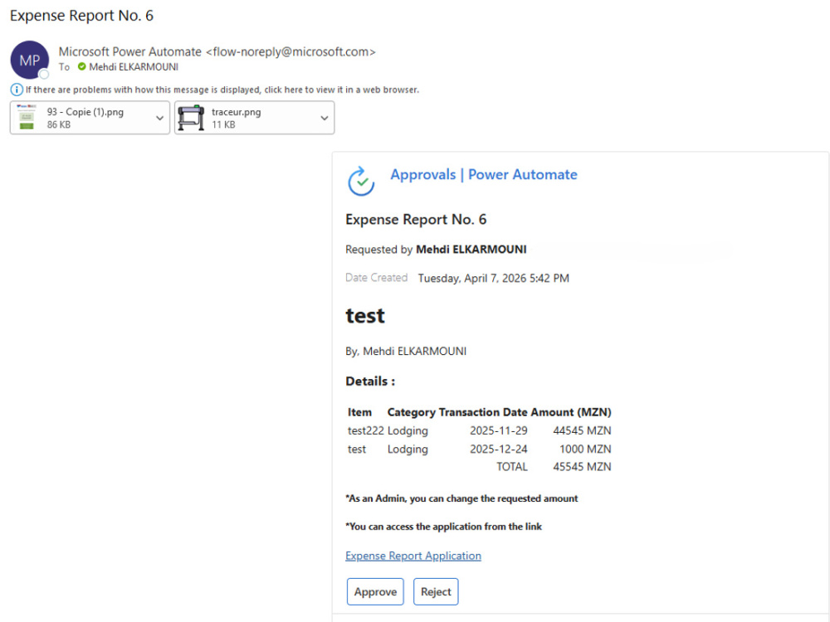The height and width of the screenshot is (622, 830).
Task: Click the Item column header
Action: pyautogui.click(x=359, y=412)
